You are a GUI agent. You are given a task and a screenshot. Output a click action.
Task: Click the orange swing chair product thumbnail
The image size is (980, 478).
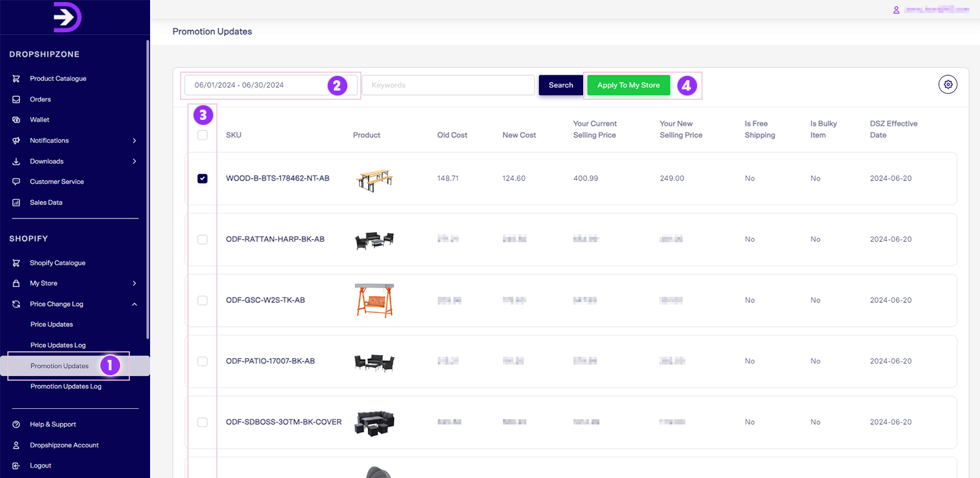[374, 301]
